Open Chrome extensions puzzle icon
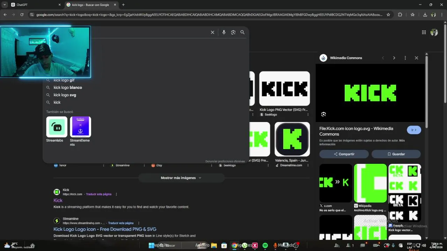Screen dimensions: 447x251 [x=400, y=15]
